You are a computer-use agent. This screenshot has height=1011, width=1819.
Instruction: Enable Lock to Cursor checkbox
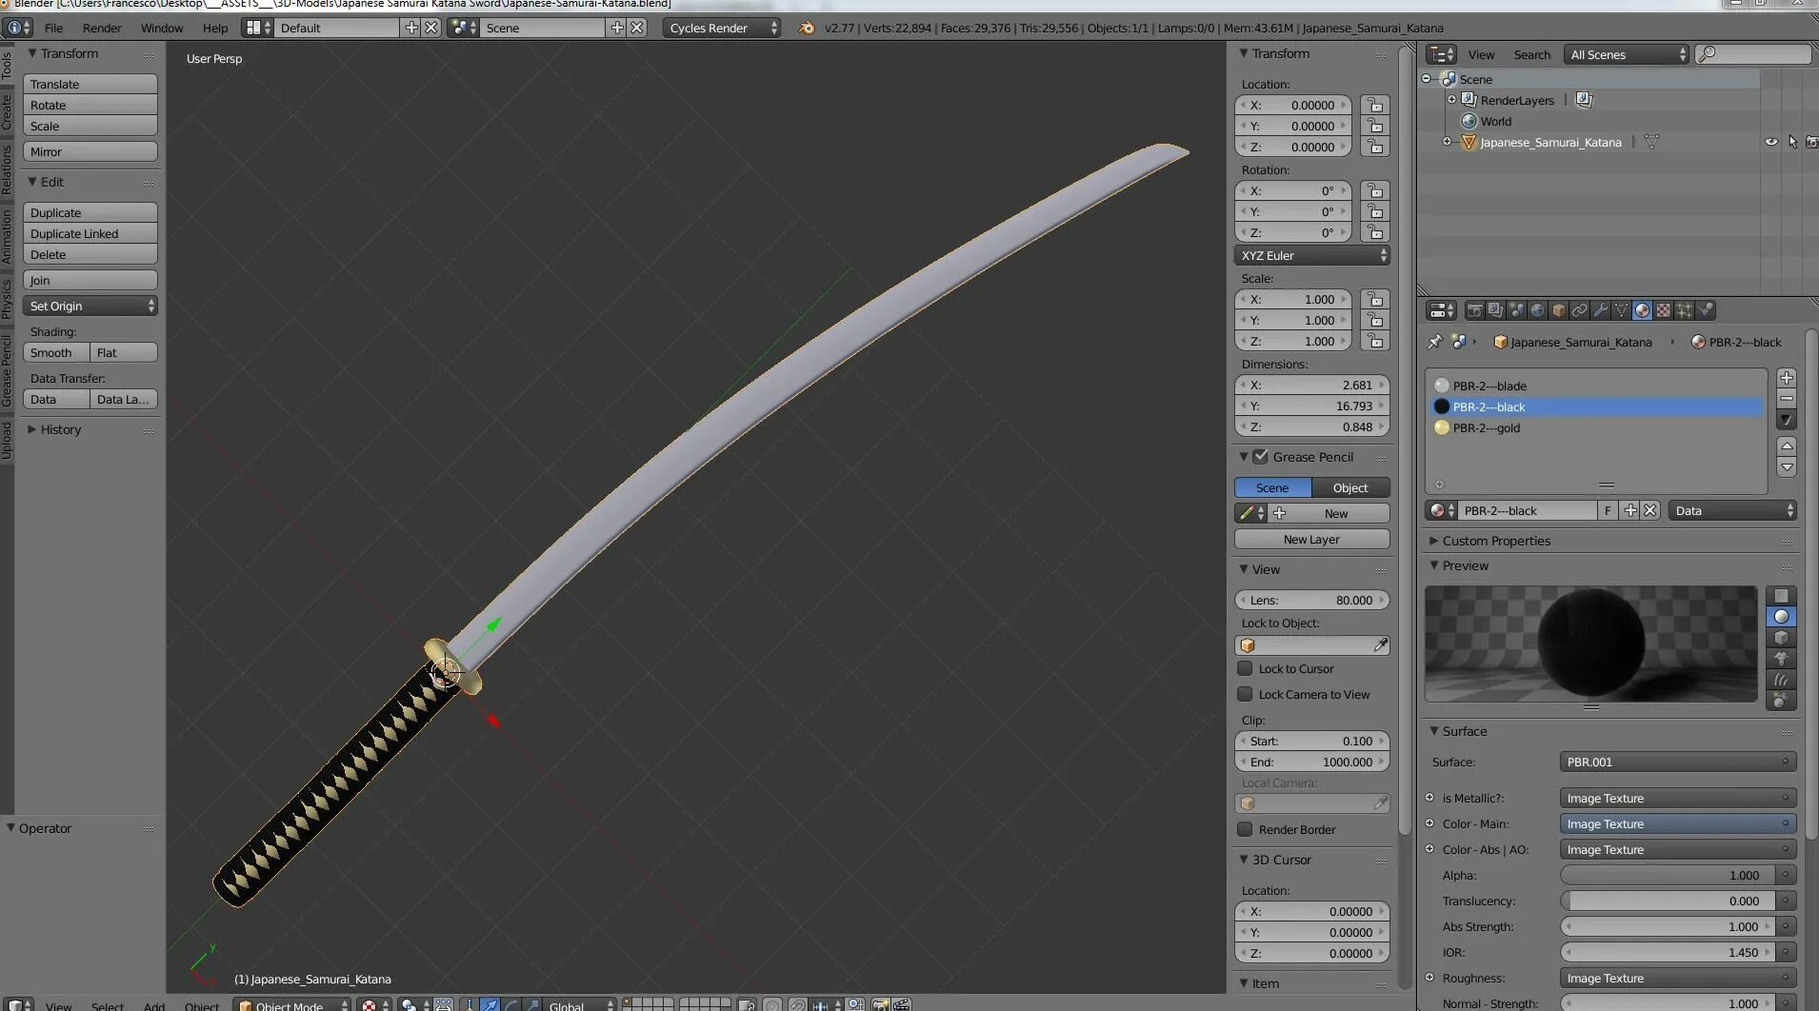point(1245,668)
